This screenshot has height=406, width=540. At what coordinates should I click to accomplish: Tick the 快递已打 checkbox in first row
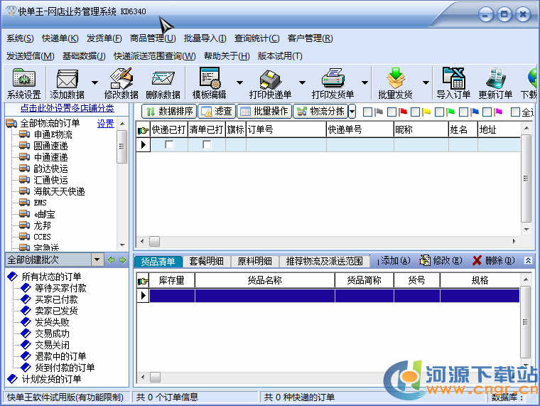tap(168, 144)
